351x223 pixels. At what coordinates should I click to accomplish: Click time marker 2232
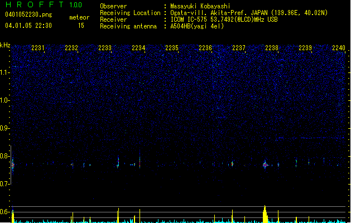(x=71, y=48)
